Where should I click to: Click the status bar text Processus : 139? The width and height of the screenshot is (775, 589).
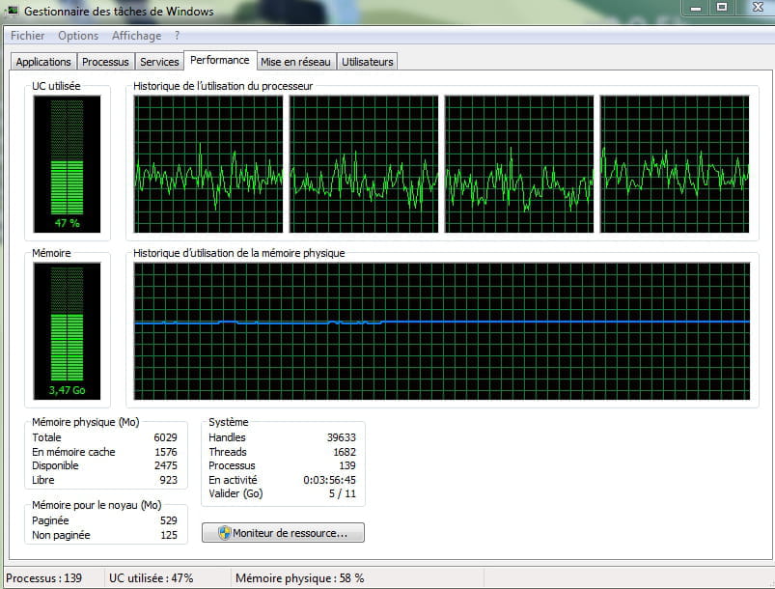(x=44, y=578)
